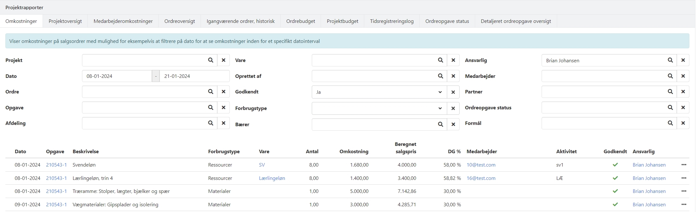Open the Vare field search icon
The image size is (697, 212).
(x=441, y=60)
